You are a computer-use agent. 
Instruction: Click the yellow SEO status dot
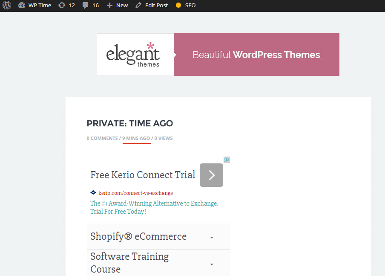tap(178, 5)
